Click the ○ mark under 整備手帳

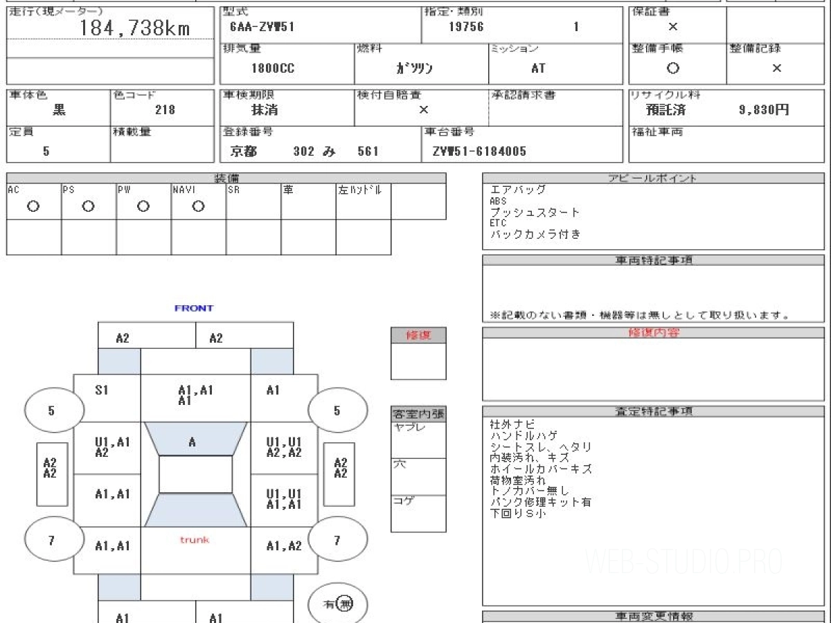(672, 68)
